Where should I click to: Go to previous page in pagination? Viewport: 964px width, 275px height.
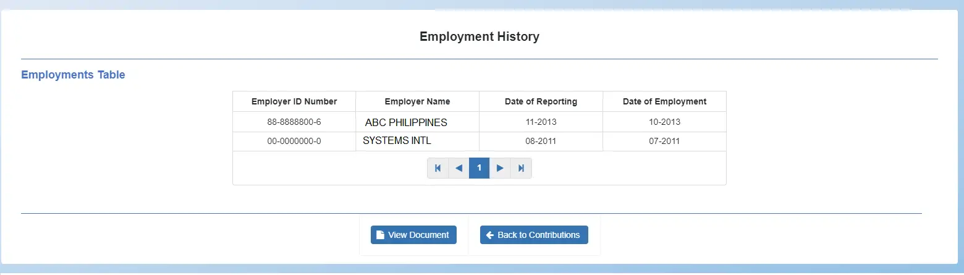pos(459,168)
